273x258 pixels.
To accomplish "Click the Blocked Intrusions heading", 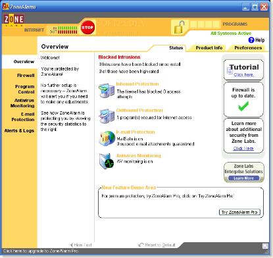I will 119,57.
